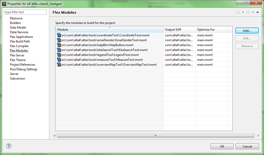Click the HelpButton.mxml module file icon
Screen dimensions: 264x155
[x=59, y=45]
